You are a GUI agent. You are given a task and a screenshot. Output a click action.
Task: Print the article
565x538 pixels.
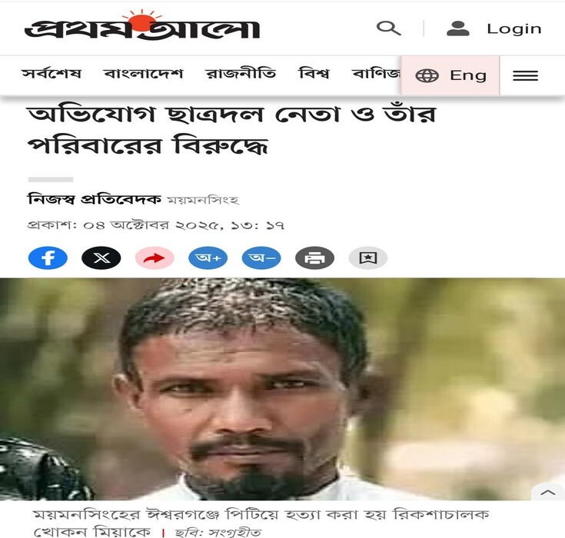[x=314, y=258]
